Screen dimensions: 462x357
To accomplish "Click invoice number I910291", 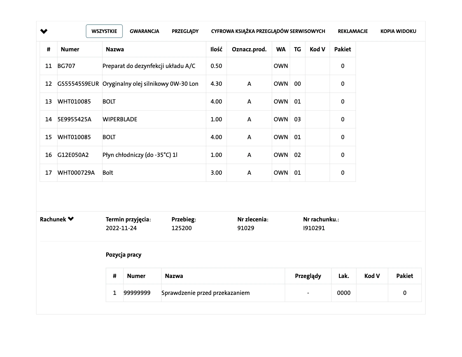I will (x=314, y=228).
